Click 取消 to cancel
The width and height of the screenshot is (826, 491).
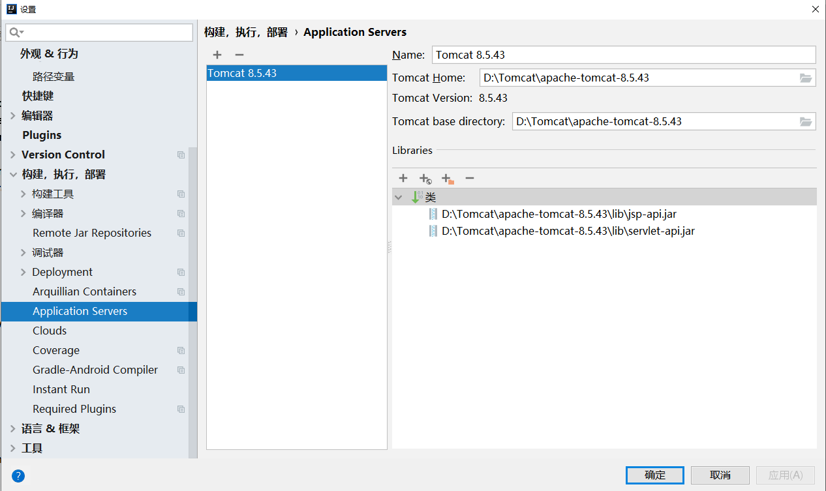(720, 475)
